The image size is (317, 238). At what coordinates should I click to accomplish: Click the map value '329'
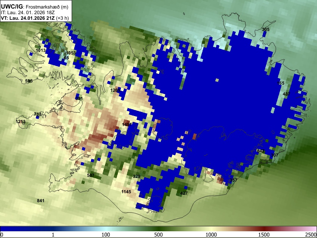pos(136,176)
